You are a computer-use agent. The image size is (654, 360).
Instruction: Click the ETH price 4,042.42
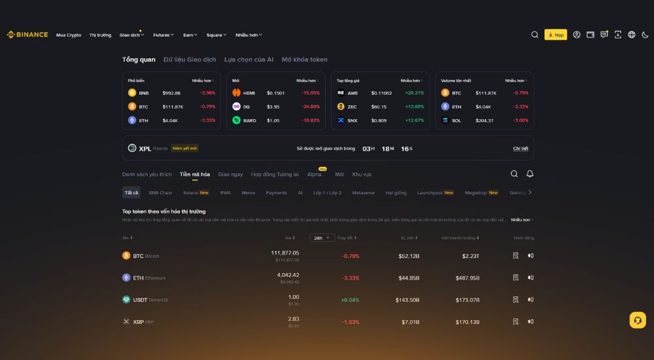coord(288,275)
